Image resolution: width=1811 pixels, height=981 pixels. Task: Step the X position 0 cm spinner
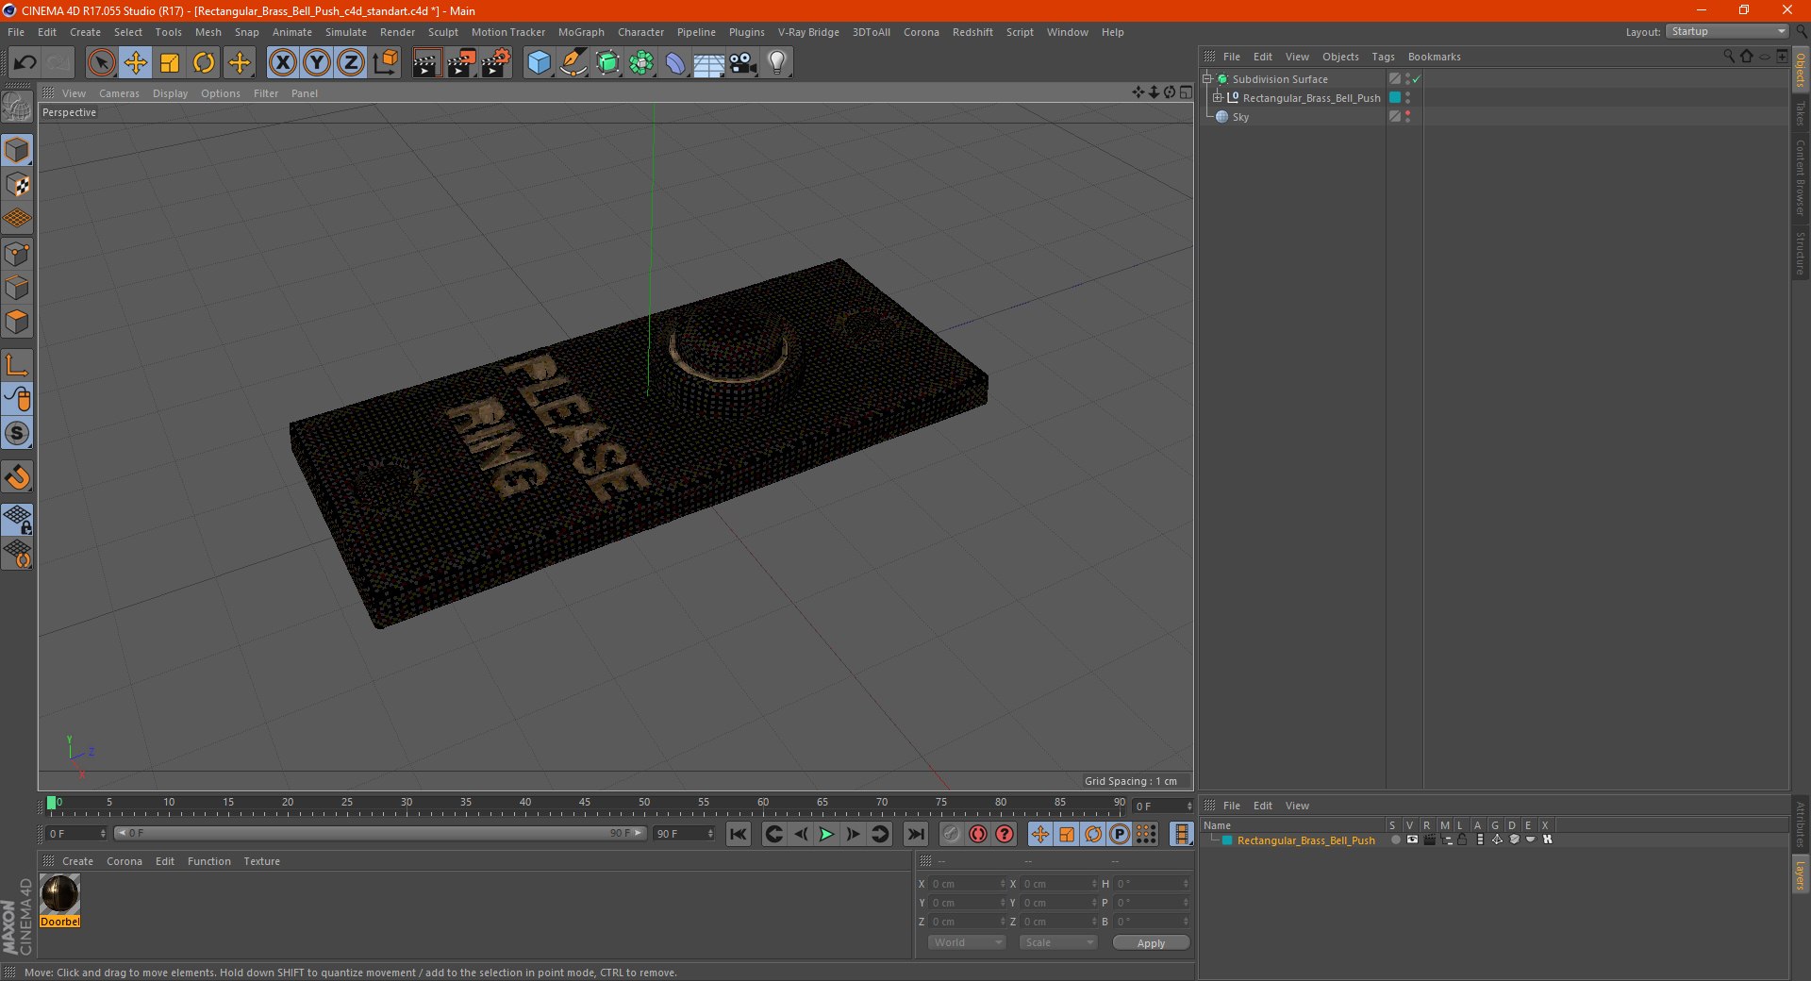click(1003, 884)
